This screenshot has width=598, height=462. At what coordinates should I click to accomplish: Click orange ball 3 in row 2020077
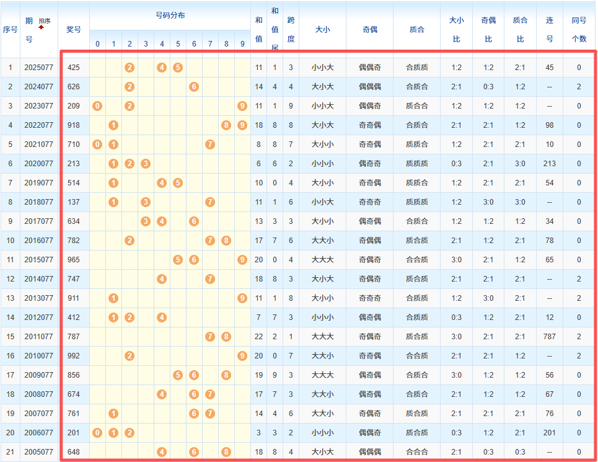pyautogui.click(x=146, y=164)
